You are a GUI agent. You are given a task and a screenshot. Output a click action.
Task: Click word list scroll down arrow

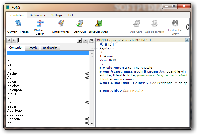click(x=92, y=124)
